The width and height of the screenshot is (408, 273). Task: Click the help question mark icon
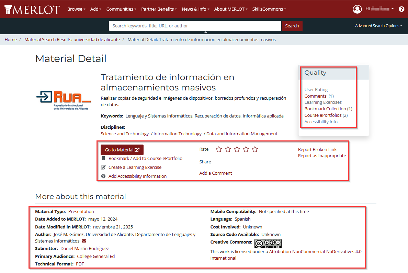401,9
